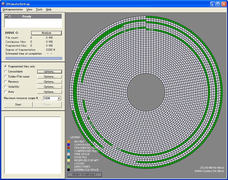This screenshot has height=180, width=228.
Task: Click the FREE SPACE legend swatch
Action: [x=68, y=154]
